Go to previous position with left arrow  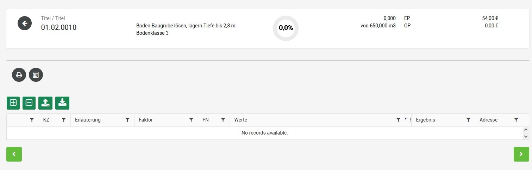[x=14, y=154]
